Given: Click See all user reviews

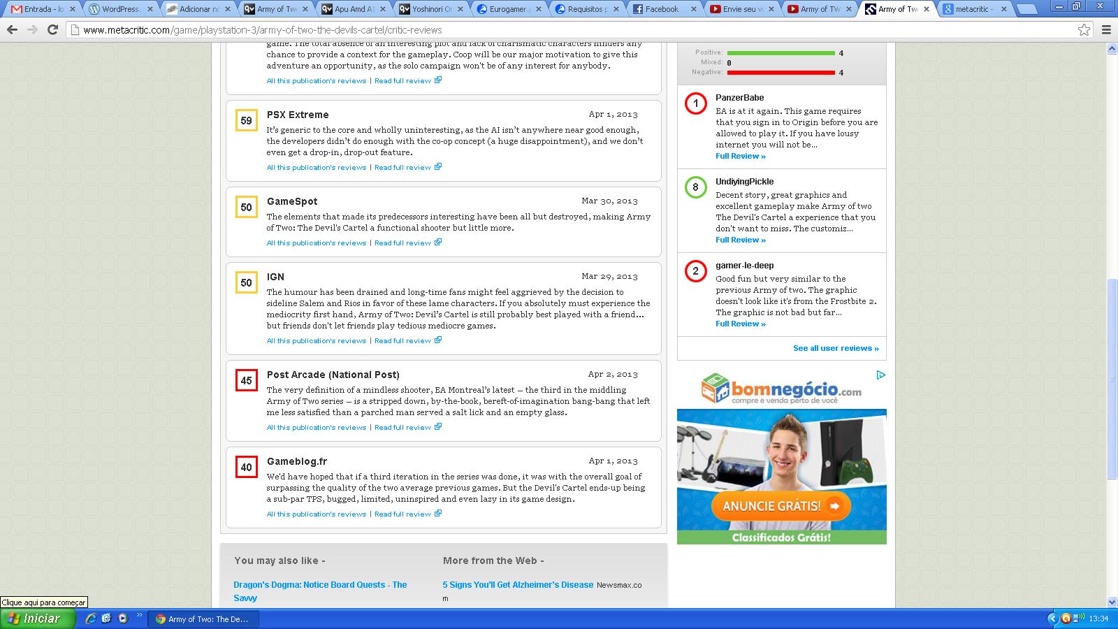Looking at the screenshot, I should tap(836, 348).
